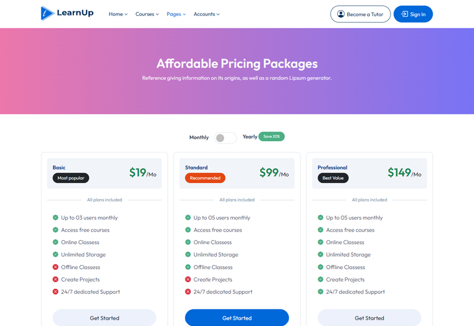This screenshot has width=474, height=326.
Task: Click green check beside Standard Unlimited Storage
Action: tap(188, 255)
